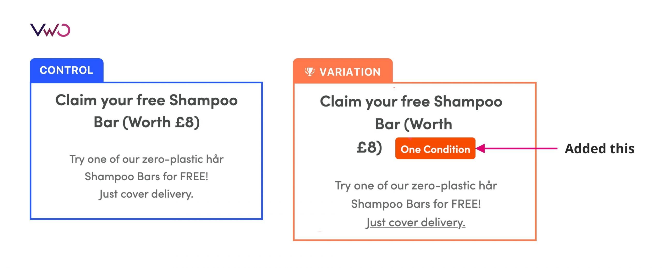Click Shampoo Bars for FREE in Variation box
662x268 pixels.
[x=416, y=204]
